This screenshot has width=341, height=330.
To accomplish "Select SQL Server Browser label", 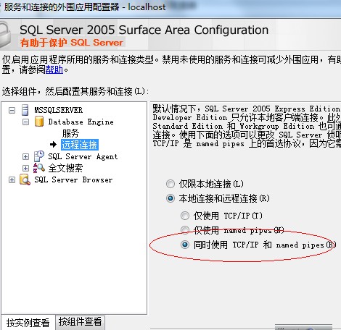I will [x=73, y=179].
